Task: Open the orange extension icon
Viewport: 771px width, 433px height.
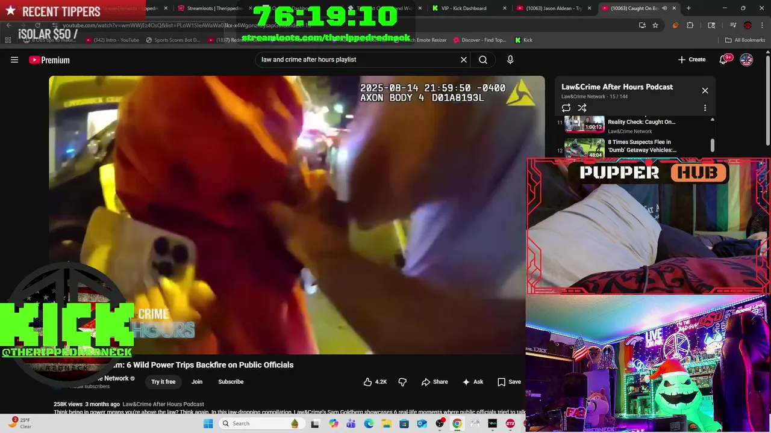Action: coord(675,25)
